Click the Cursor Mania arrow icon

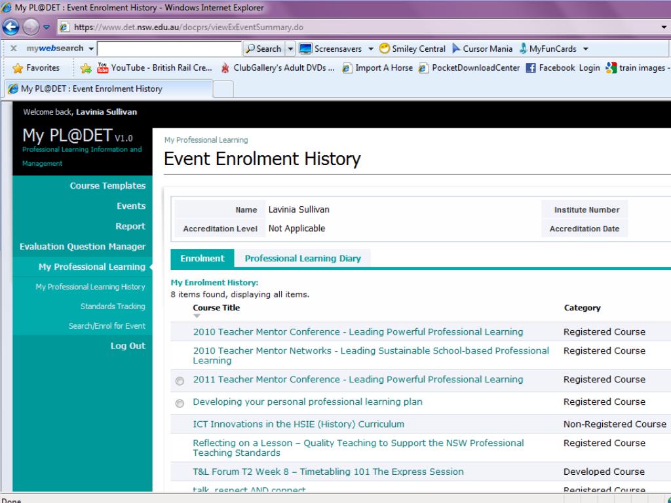pyautogui.click(x=456, y=48)
